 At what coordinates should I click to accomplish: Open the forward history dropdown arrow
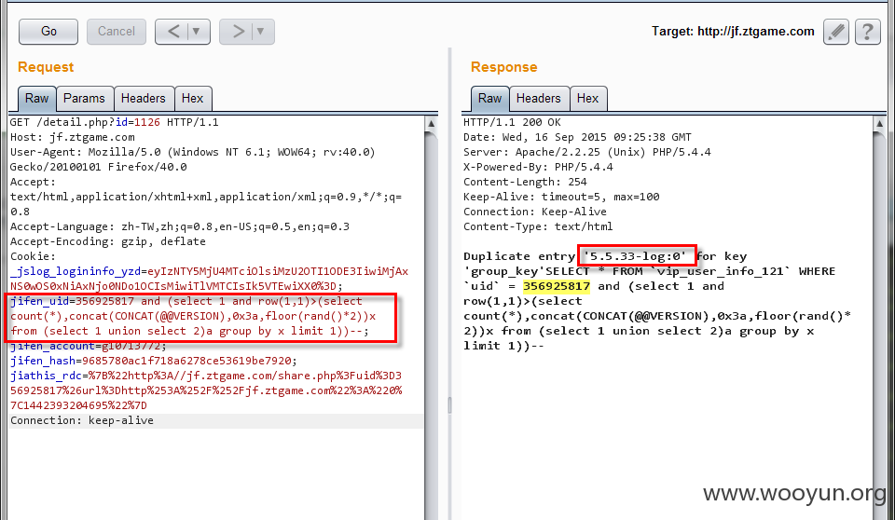point(261,32)
